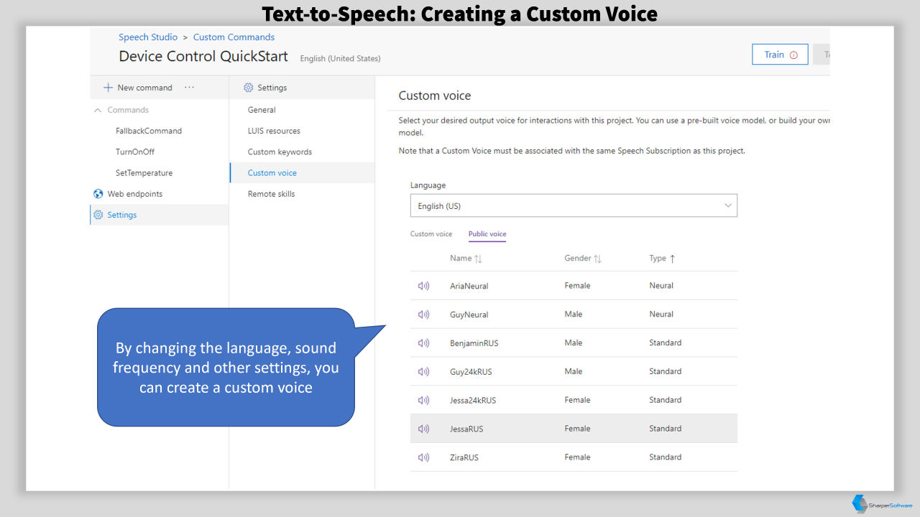Click the Device Control QuickStart project title

(x=203, y=56)
